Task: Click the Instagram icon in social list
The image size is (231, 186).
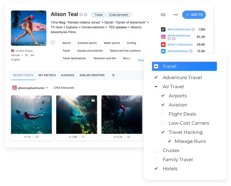Action: click(163, 37)
